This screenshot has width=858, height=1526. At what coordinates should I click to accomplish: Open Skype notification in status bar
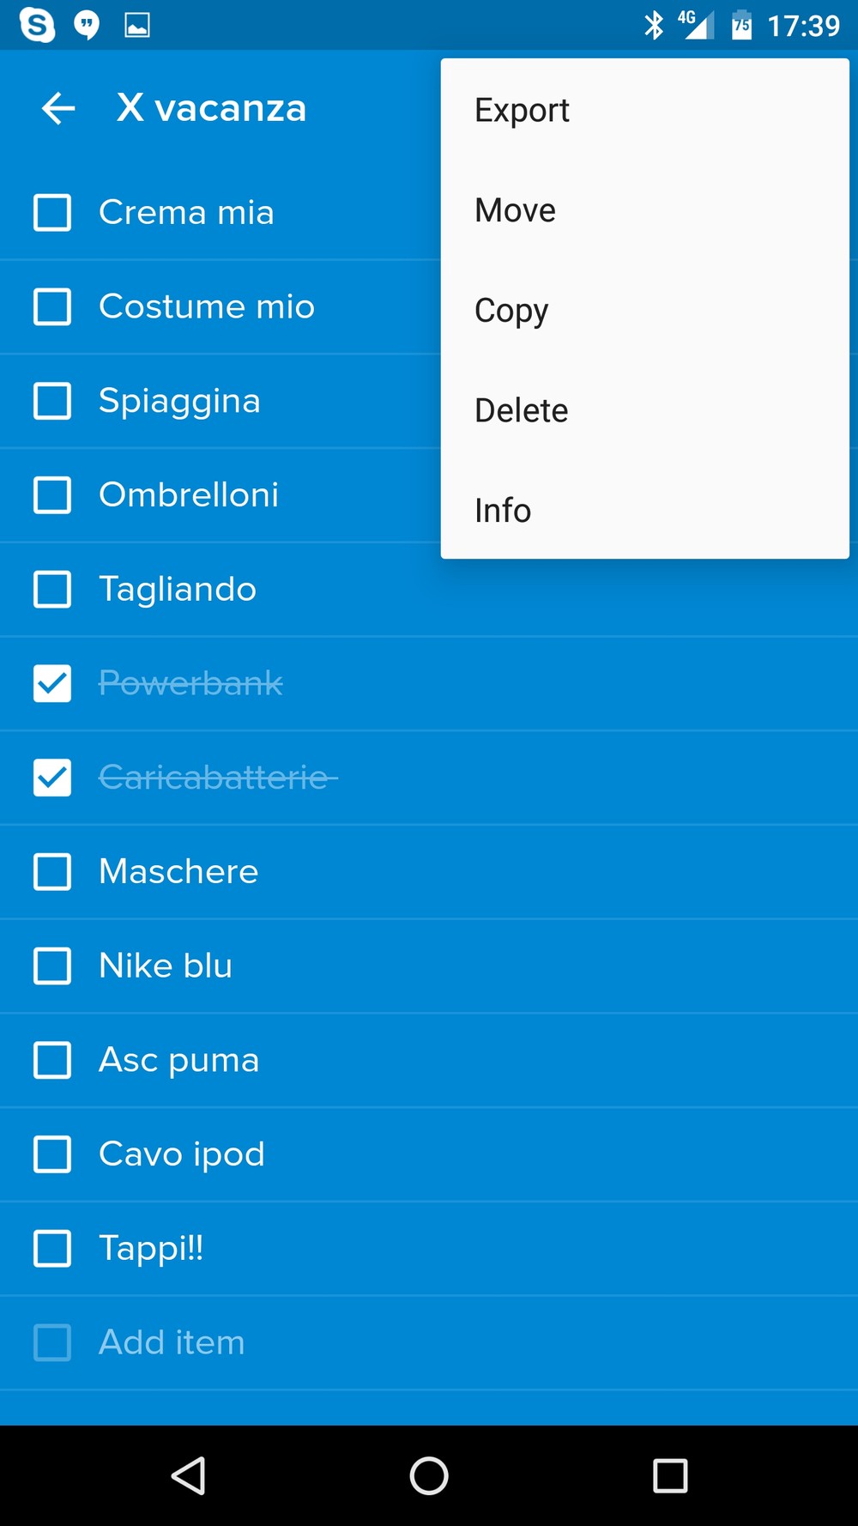click(37, 25)
